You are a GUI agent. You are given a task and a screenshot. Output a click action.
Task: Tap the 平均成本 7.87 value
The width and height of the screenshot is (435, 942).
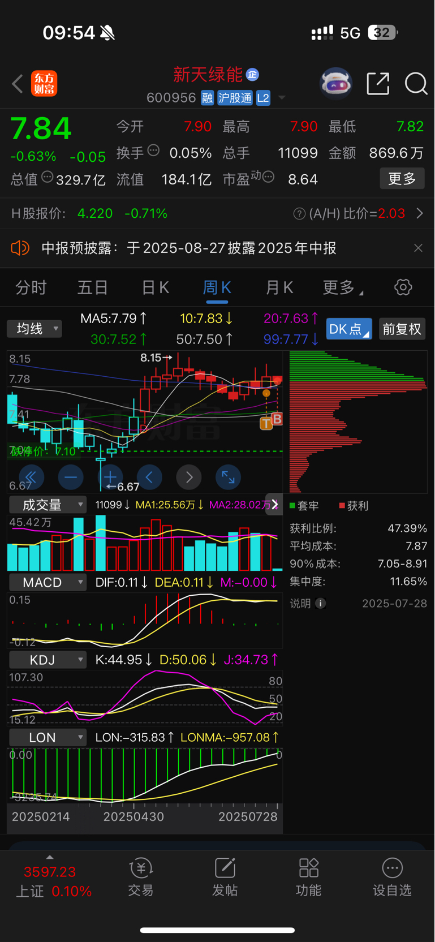[x=416, y=546]
